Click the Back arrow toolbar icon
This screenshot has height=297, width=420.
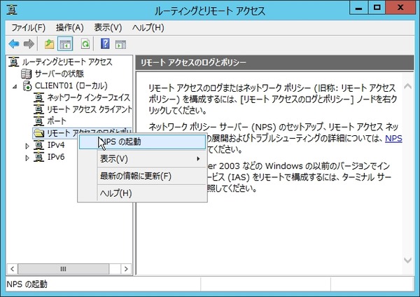(x=14, y=44)
